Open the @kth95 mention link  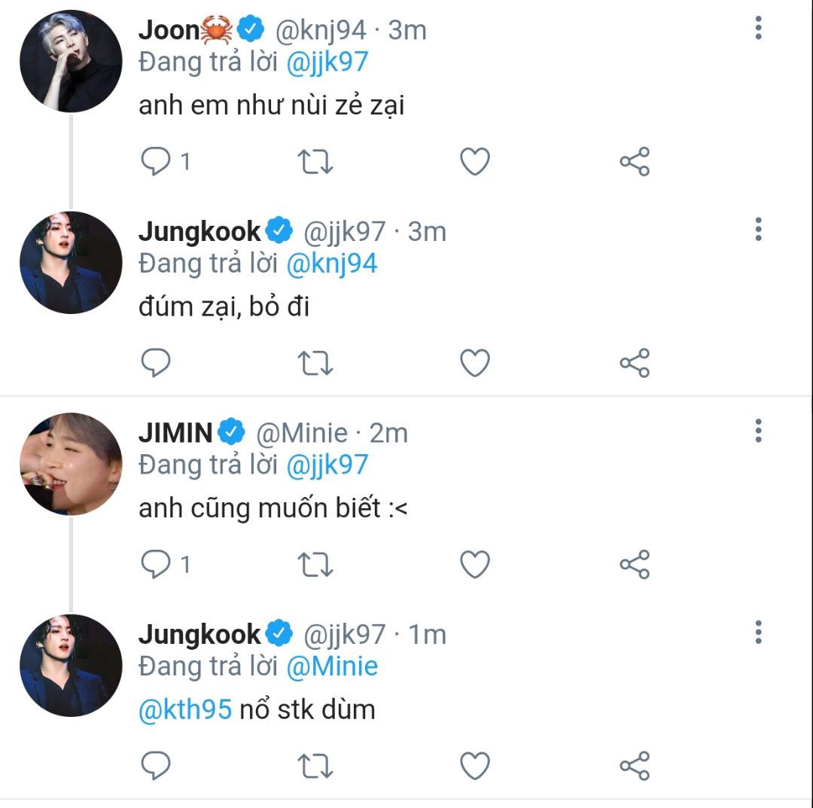click(185, 709)
